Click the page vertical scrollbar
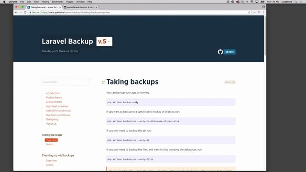The height and width of the screenshot is (172, 306). point(265,36)
